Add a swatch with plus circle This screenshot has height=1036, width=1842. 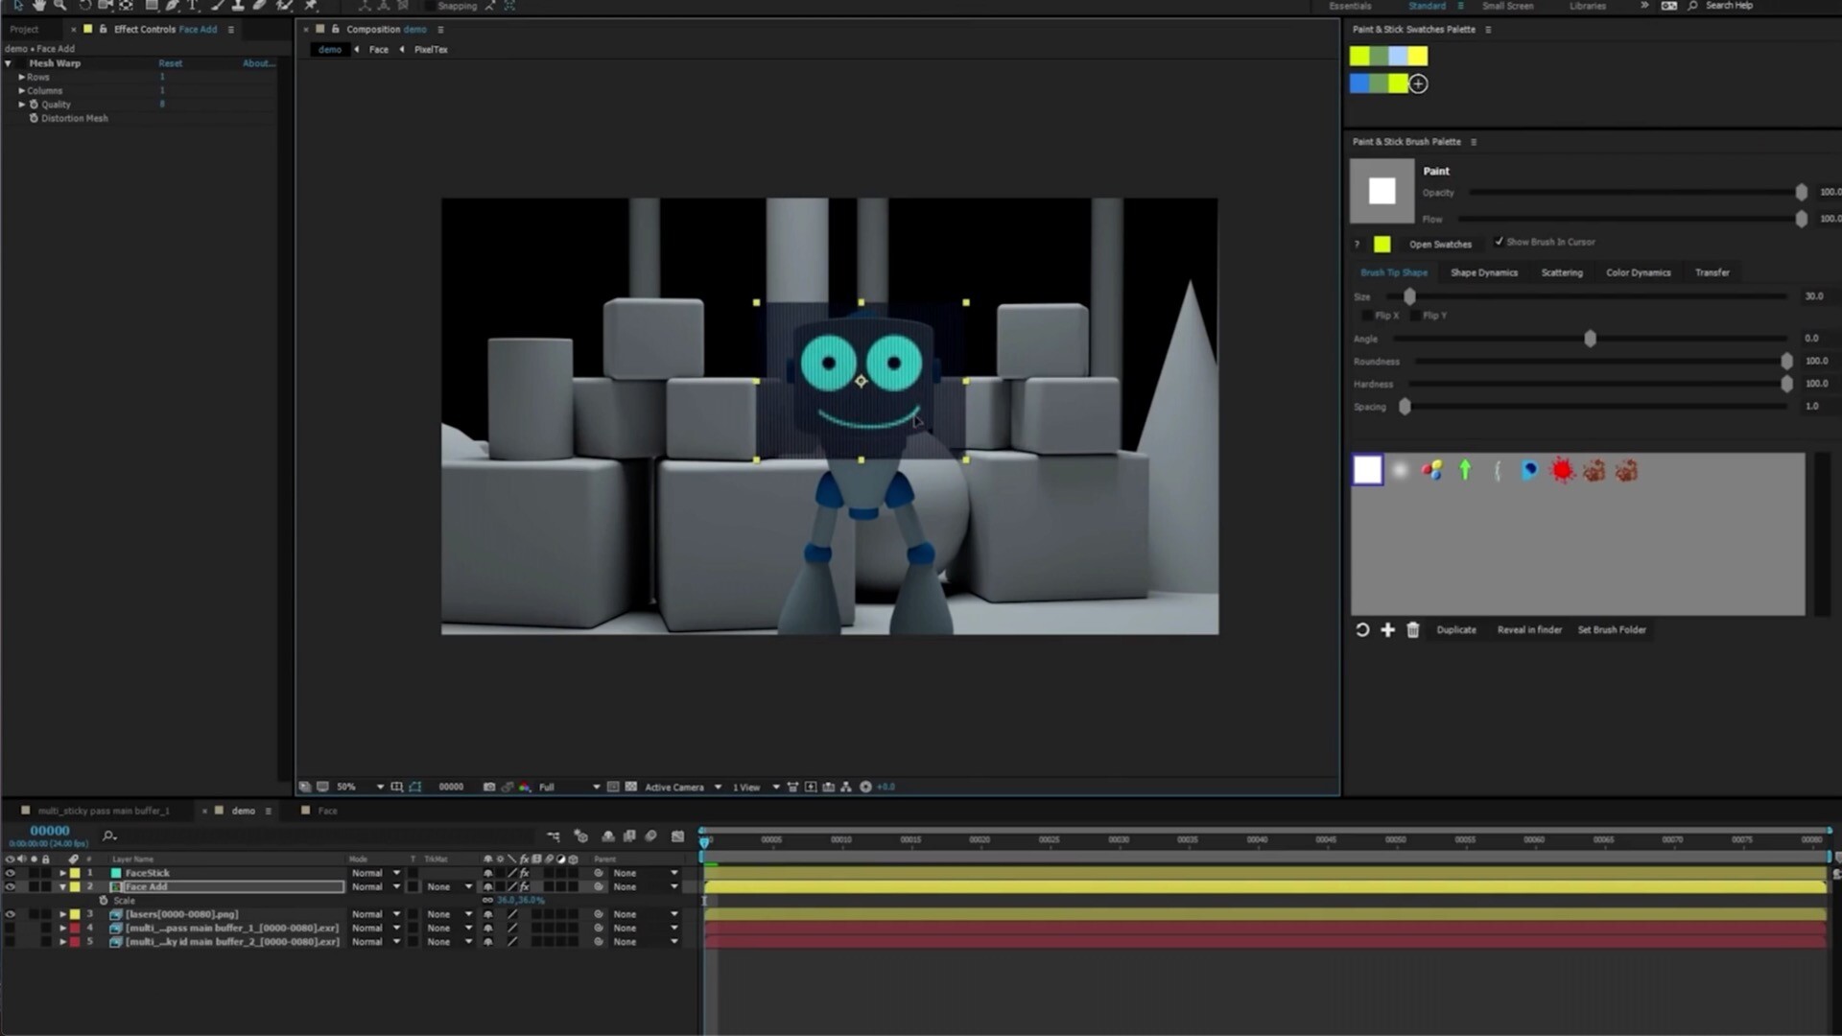[1418, 84]
